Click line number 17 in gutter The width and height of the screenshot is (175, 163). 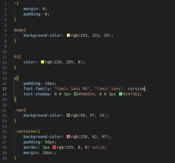click(x=4, y=89)
